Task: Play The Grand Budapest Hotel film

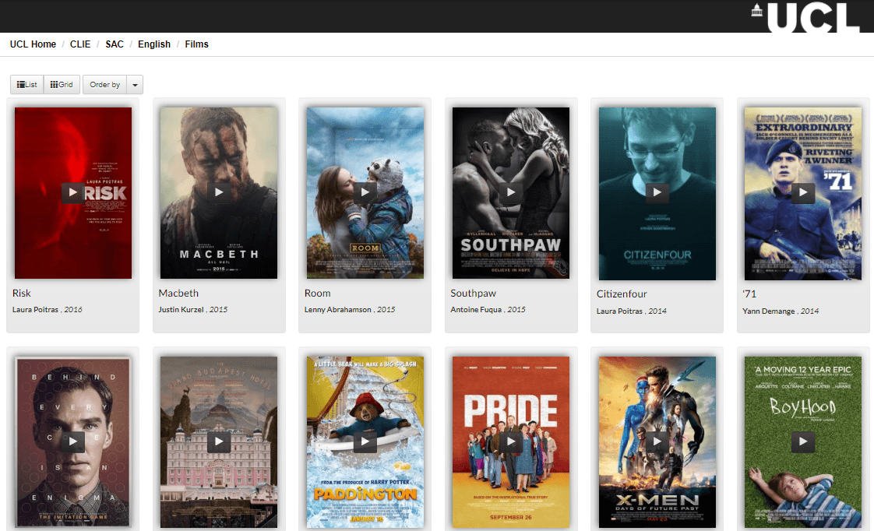Action: pos(219,441)
